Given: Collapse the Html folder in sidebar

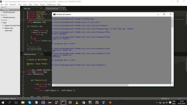Looking at the screenshot, I should [2, 23].
